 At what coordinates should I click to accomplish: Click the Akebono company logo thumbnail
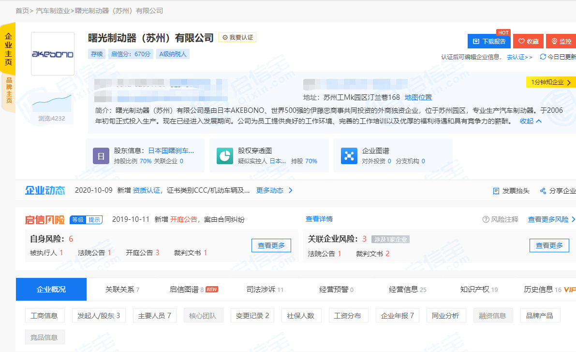coord(53,54)
